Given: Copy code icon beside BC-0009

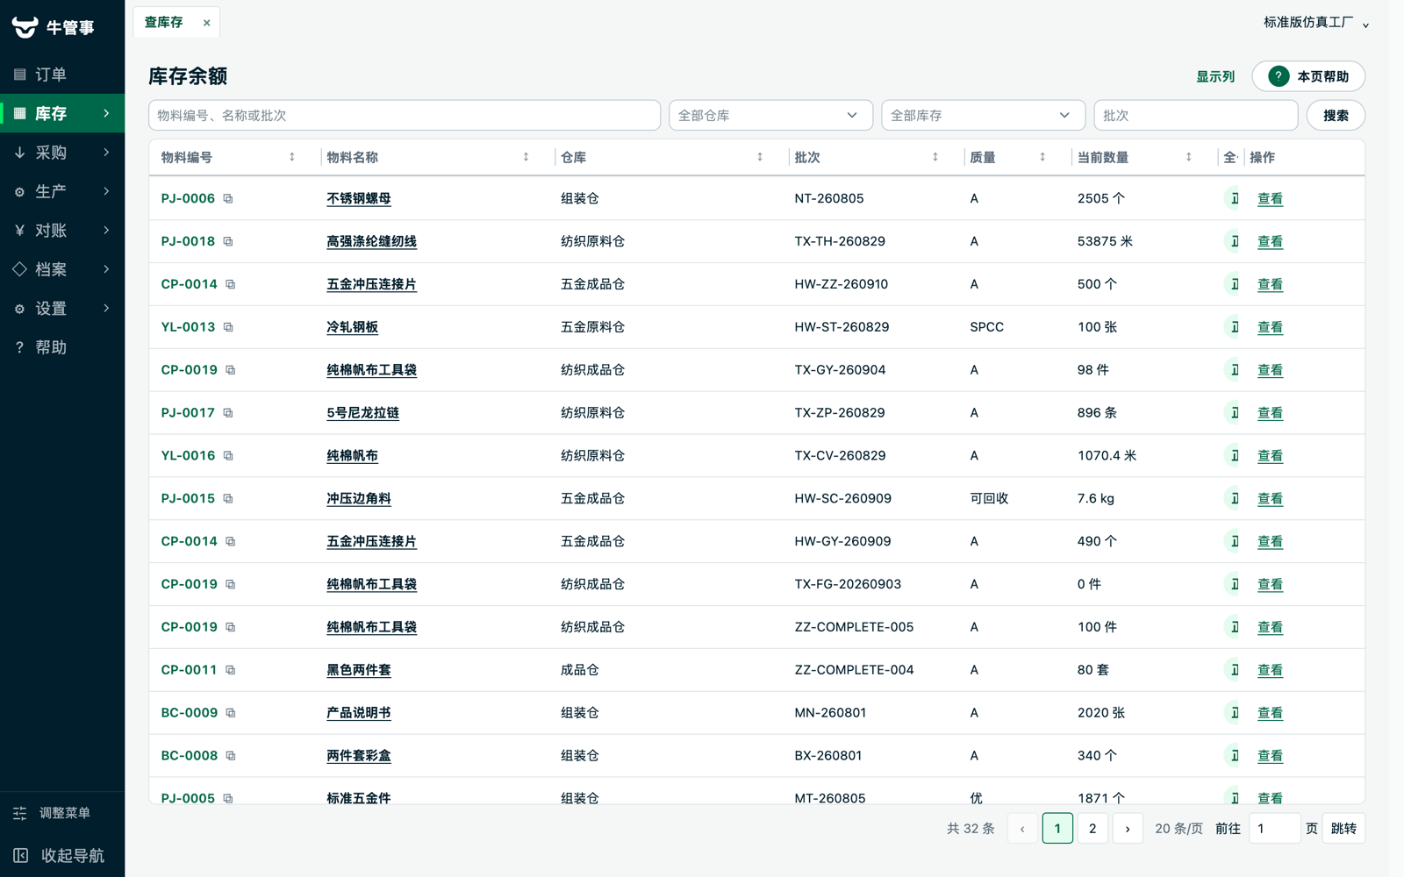Looking at the screenshot, I should 231,713.
